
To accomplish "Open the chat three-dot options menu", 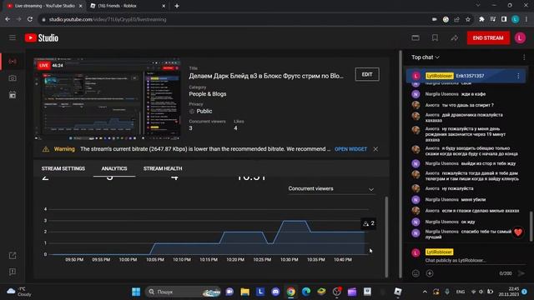I will pyautogui.click(x=524, y=57).
